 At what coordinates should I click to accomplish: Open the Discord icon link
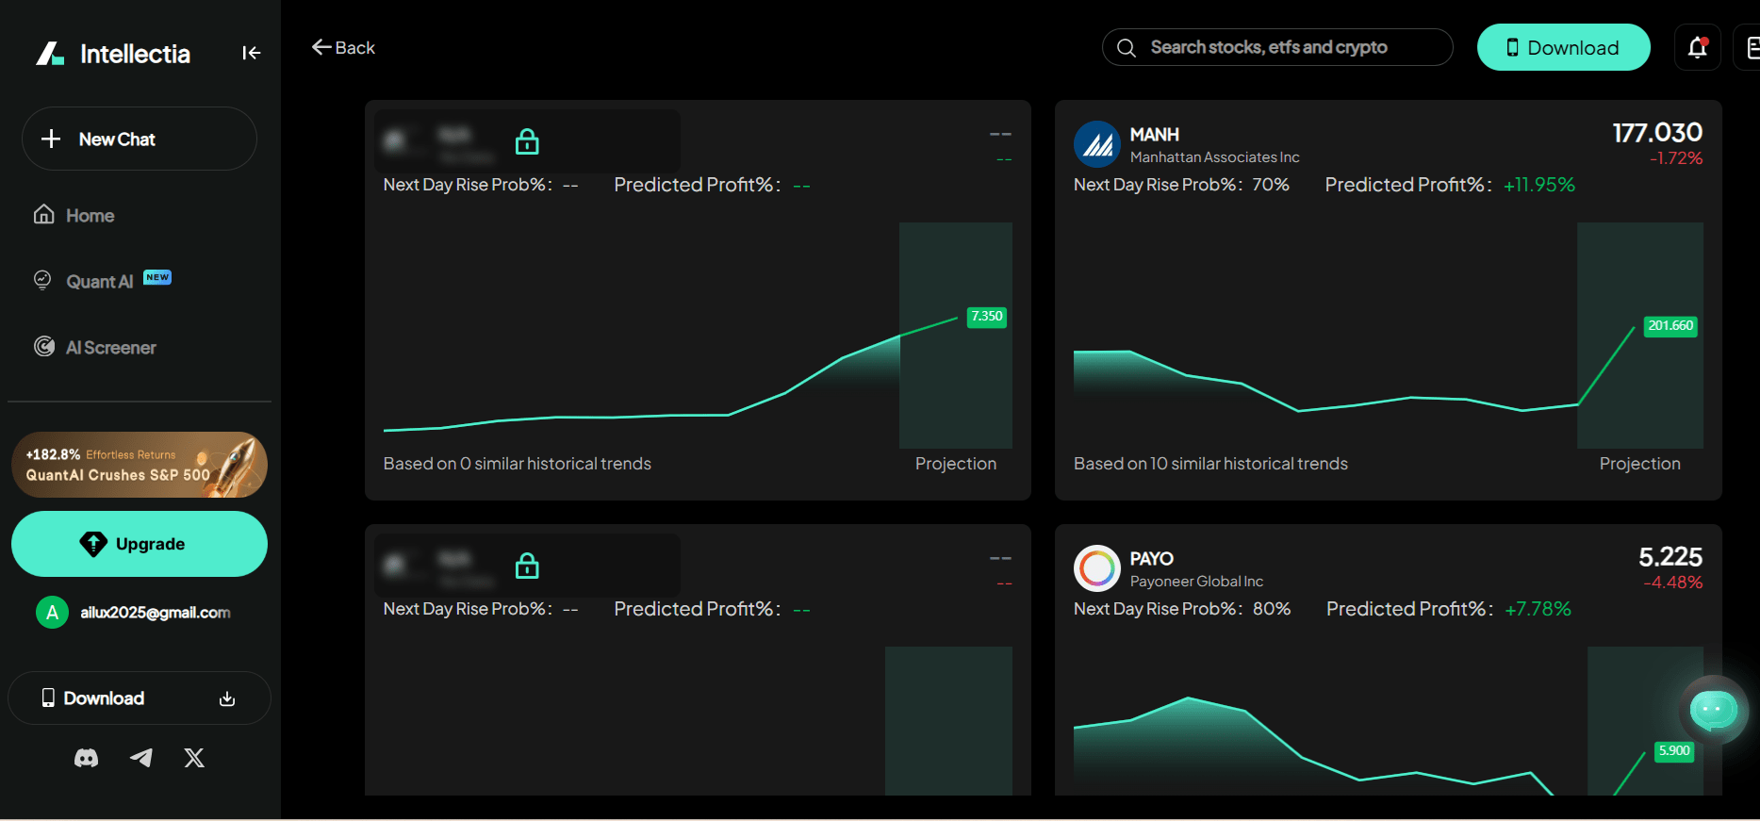(86, 758)
